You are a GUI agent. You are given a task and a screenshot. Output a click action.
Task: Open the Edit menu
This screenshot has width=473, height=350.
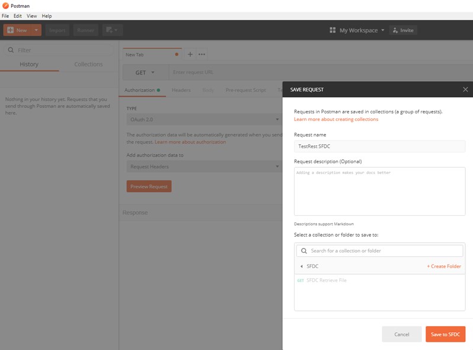click(x=18, y=16)
